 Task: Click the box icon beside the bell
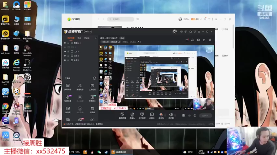click(x=198, y=40)
